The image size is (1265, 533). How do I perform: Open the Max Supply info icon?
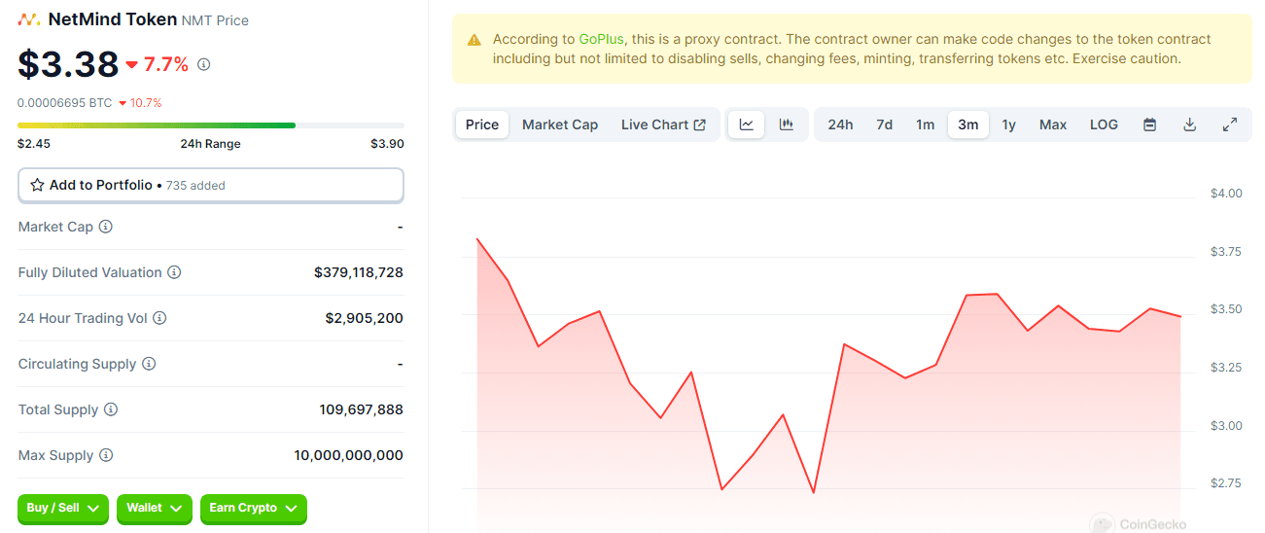tap(106, 455)
